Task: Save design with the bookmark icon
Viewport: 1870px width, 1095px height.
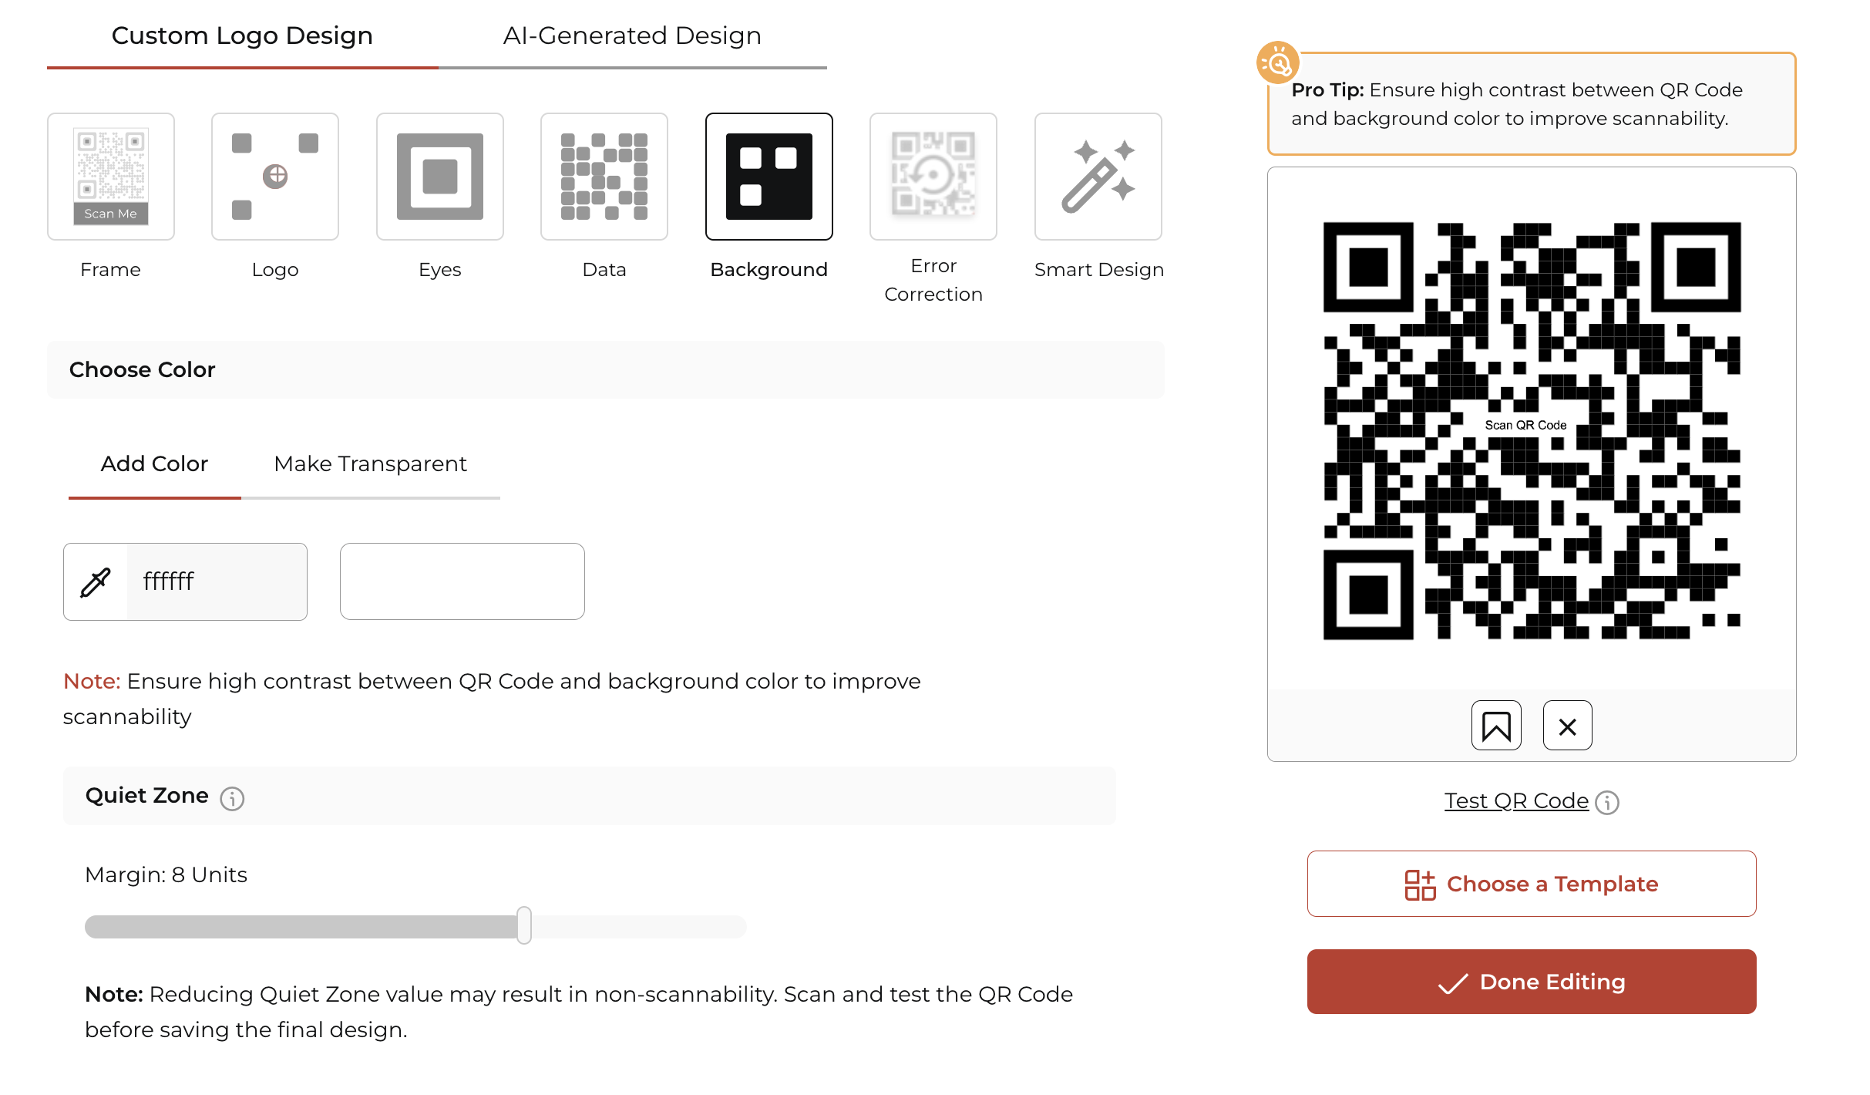Action: [1496, 726]
